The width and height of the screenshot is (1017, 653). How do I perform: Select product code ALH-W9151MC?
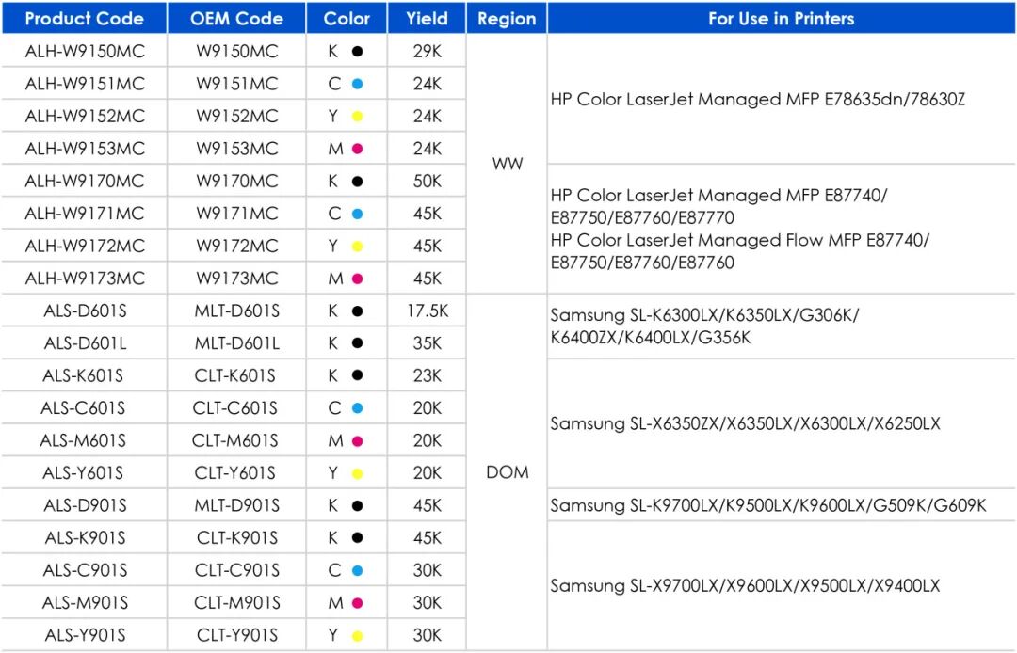pos(85,84)
